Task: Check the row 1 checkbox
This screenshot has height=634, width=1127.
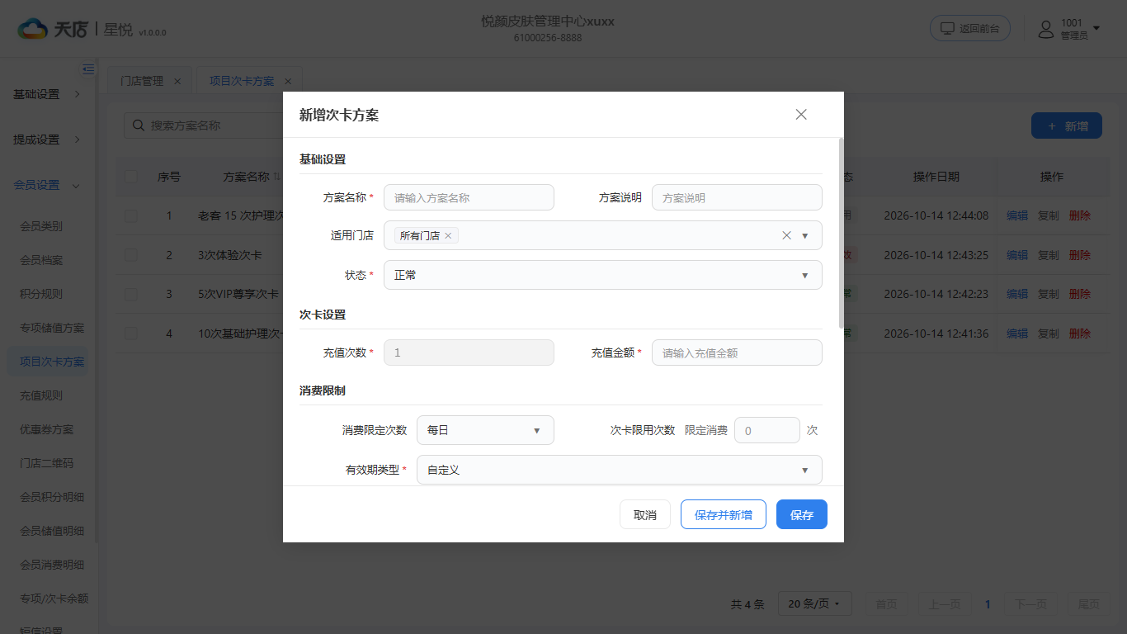Action: pos(131,215)
